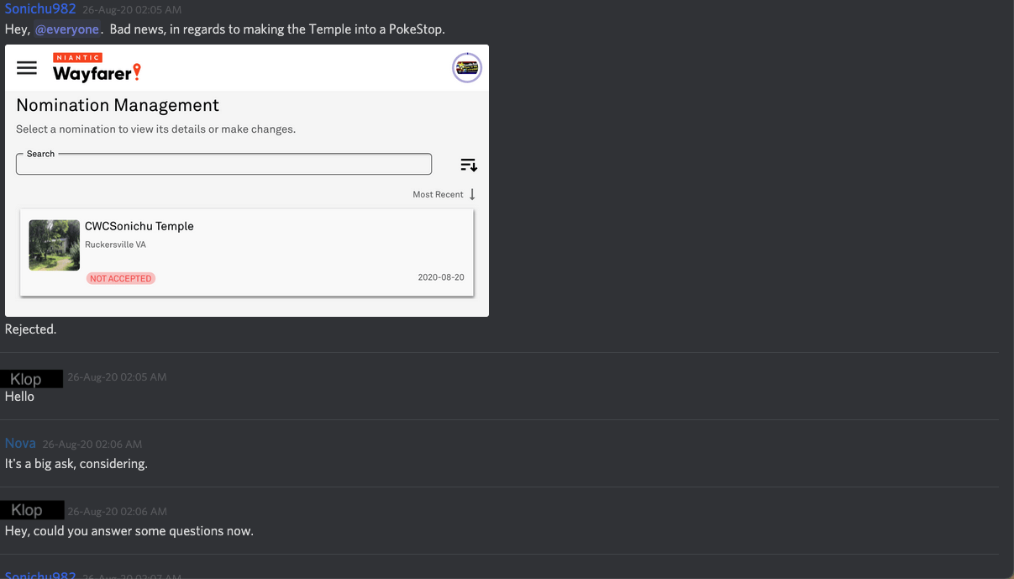
Task: Click Sonichu982's username at the bottom
Action: coord(40,576)
